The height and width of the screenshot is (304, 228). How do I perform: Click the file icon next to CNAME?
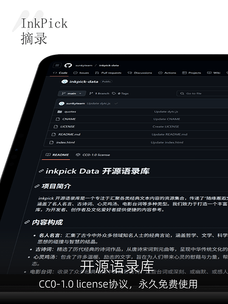click(58, 119)
